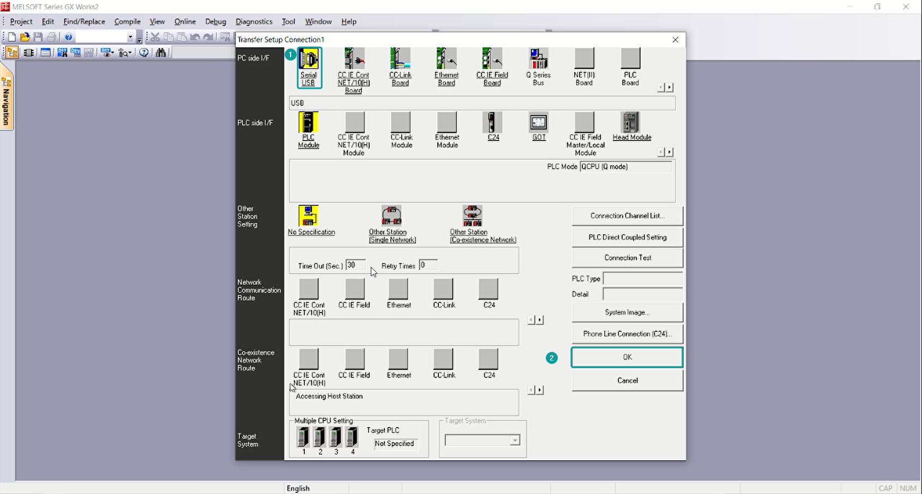The width and height of the screenshot is (922, 494).
Task: Open the Diagnostics menu
Action: [254, 22]
